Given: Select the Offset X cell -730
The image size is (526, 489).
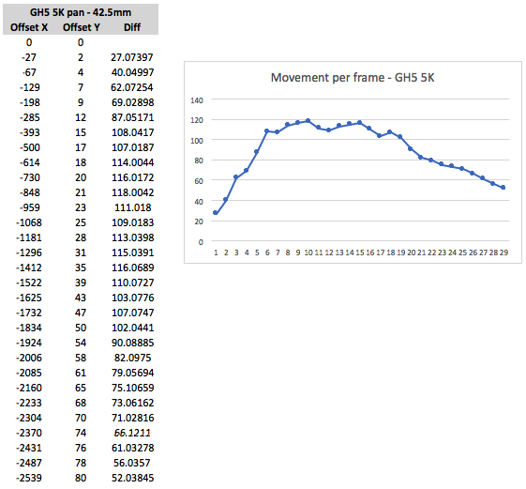Looking at the screenshot, I should click(x=29, y=177).
